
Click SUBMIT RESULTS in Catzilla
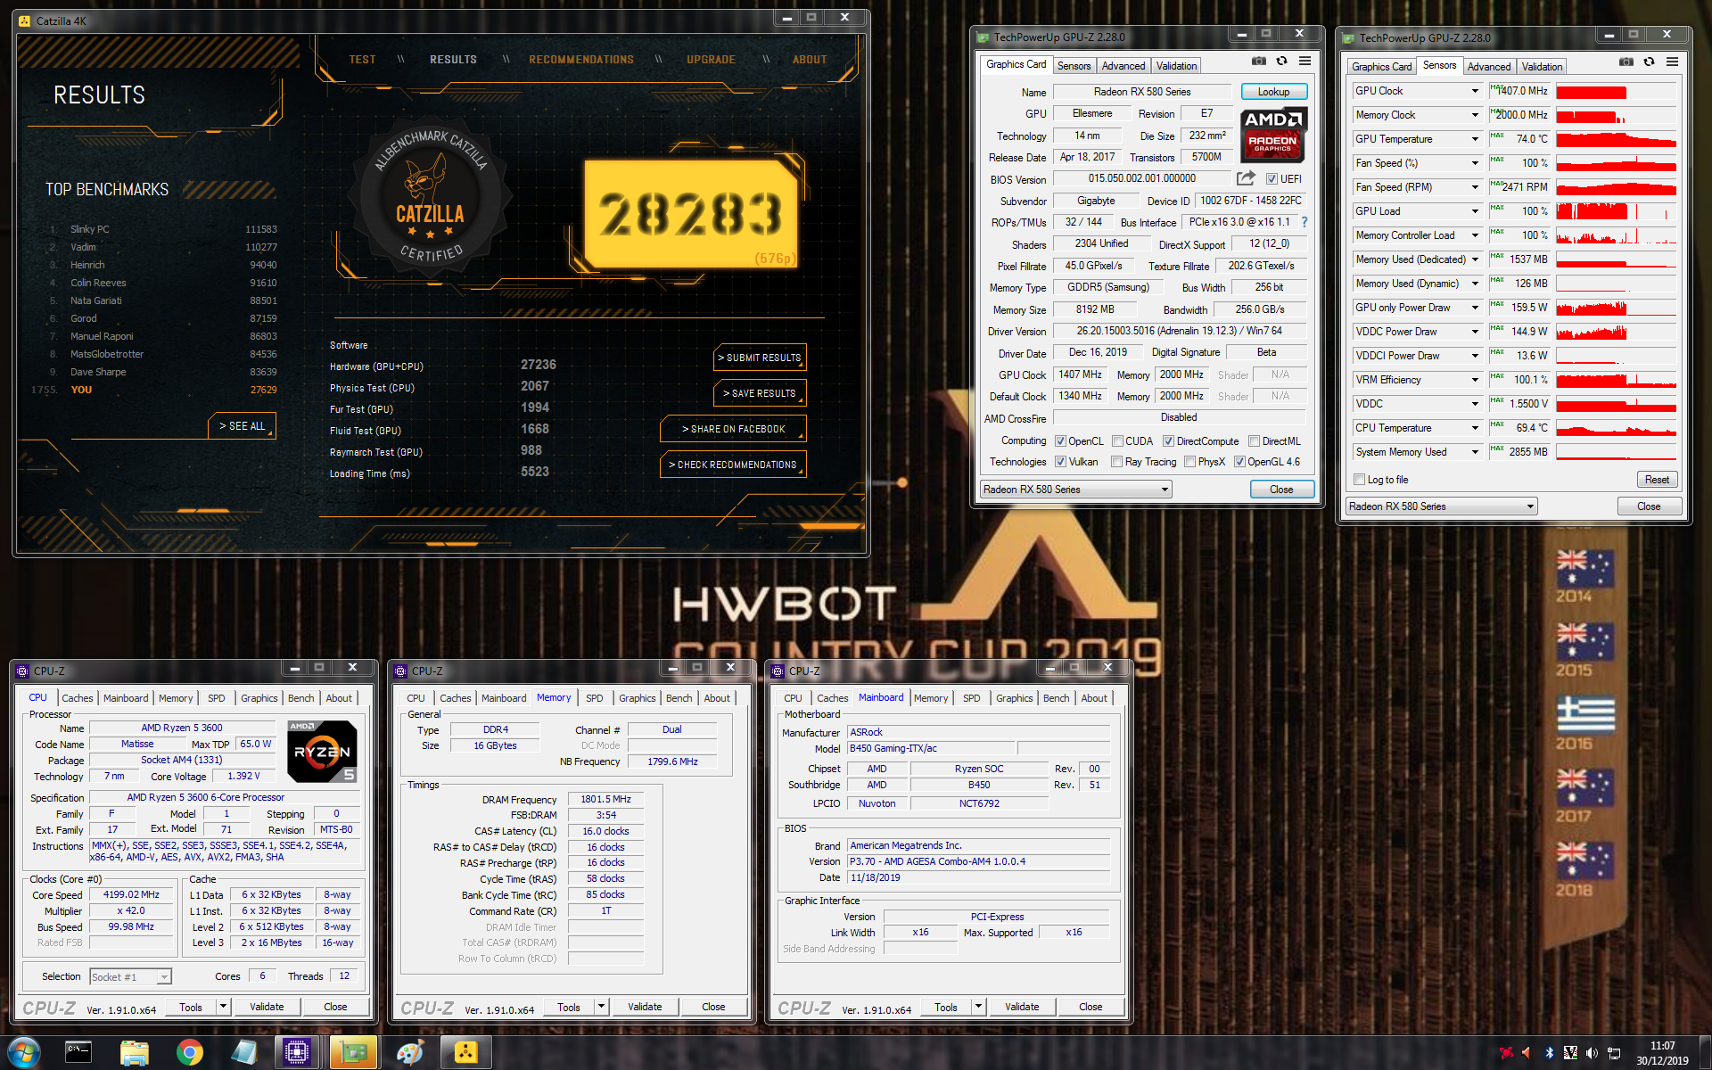coord(760,358)
